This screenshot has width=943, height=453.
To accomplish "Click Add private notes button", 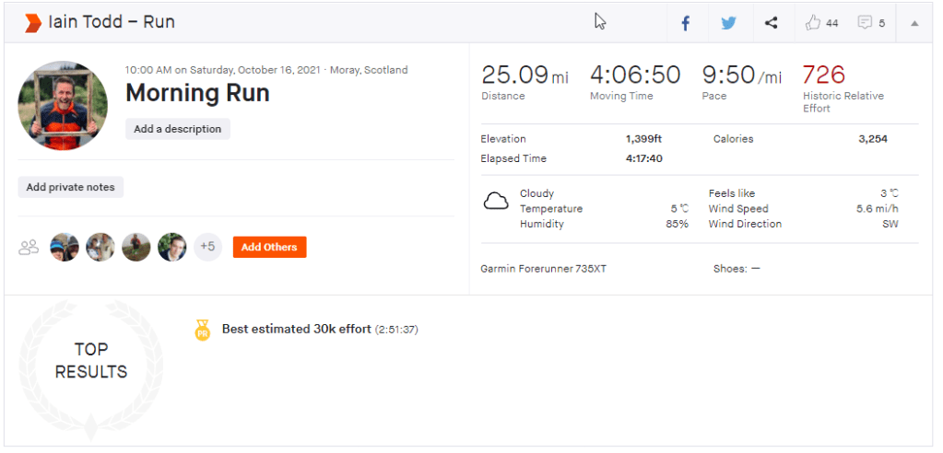I will pyautogui.click(x=70, y=187).
